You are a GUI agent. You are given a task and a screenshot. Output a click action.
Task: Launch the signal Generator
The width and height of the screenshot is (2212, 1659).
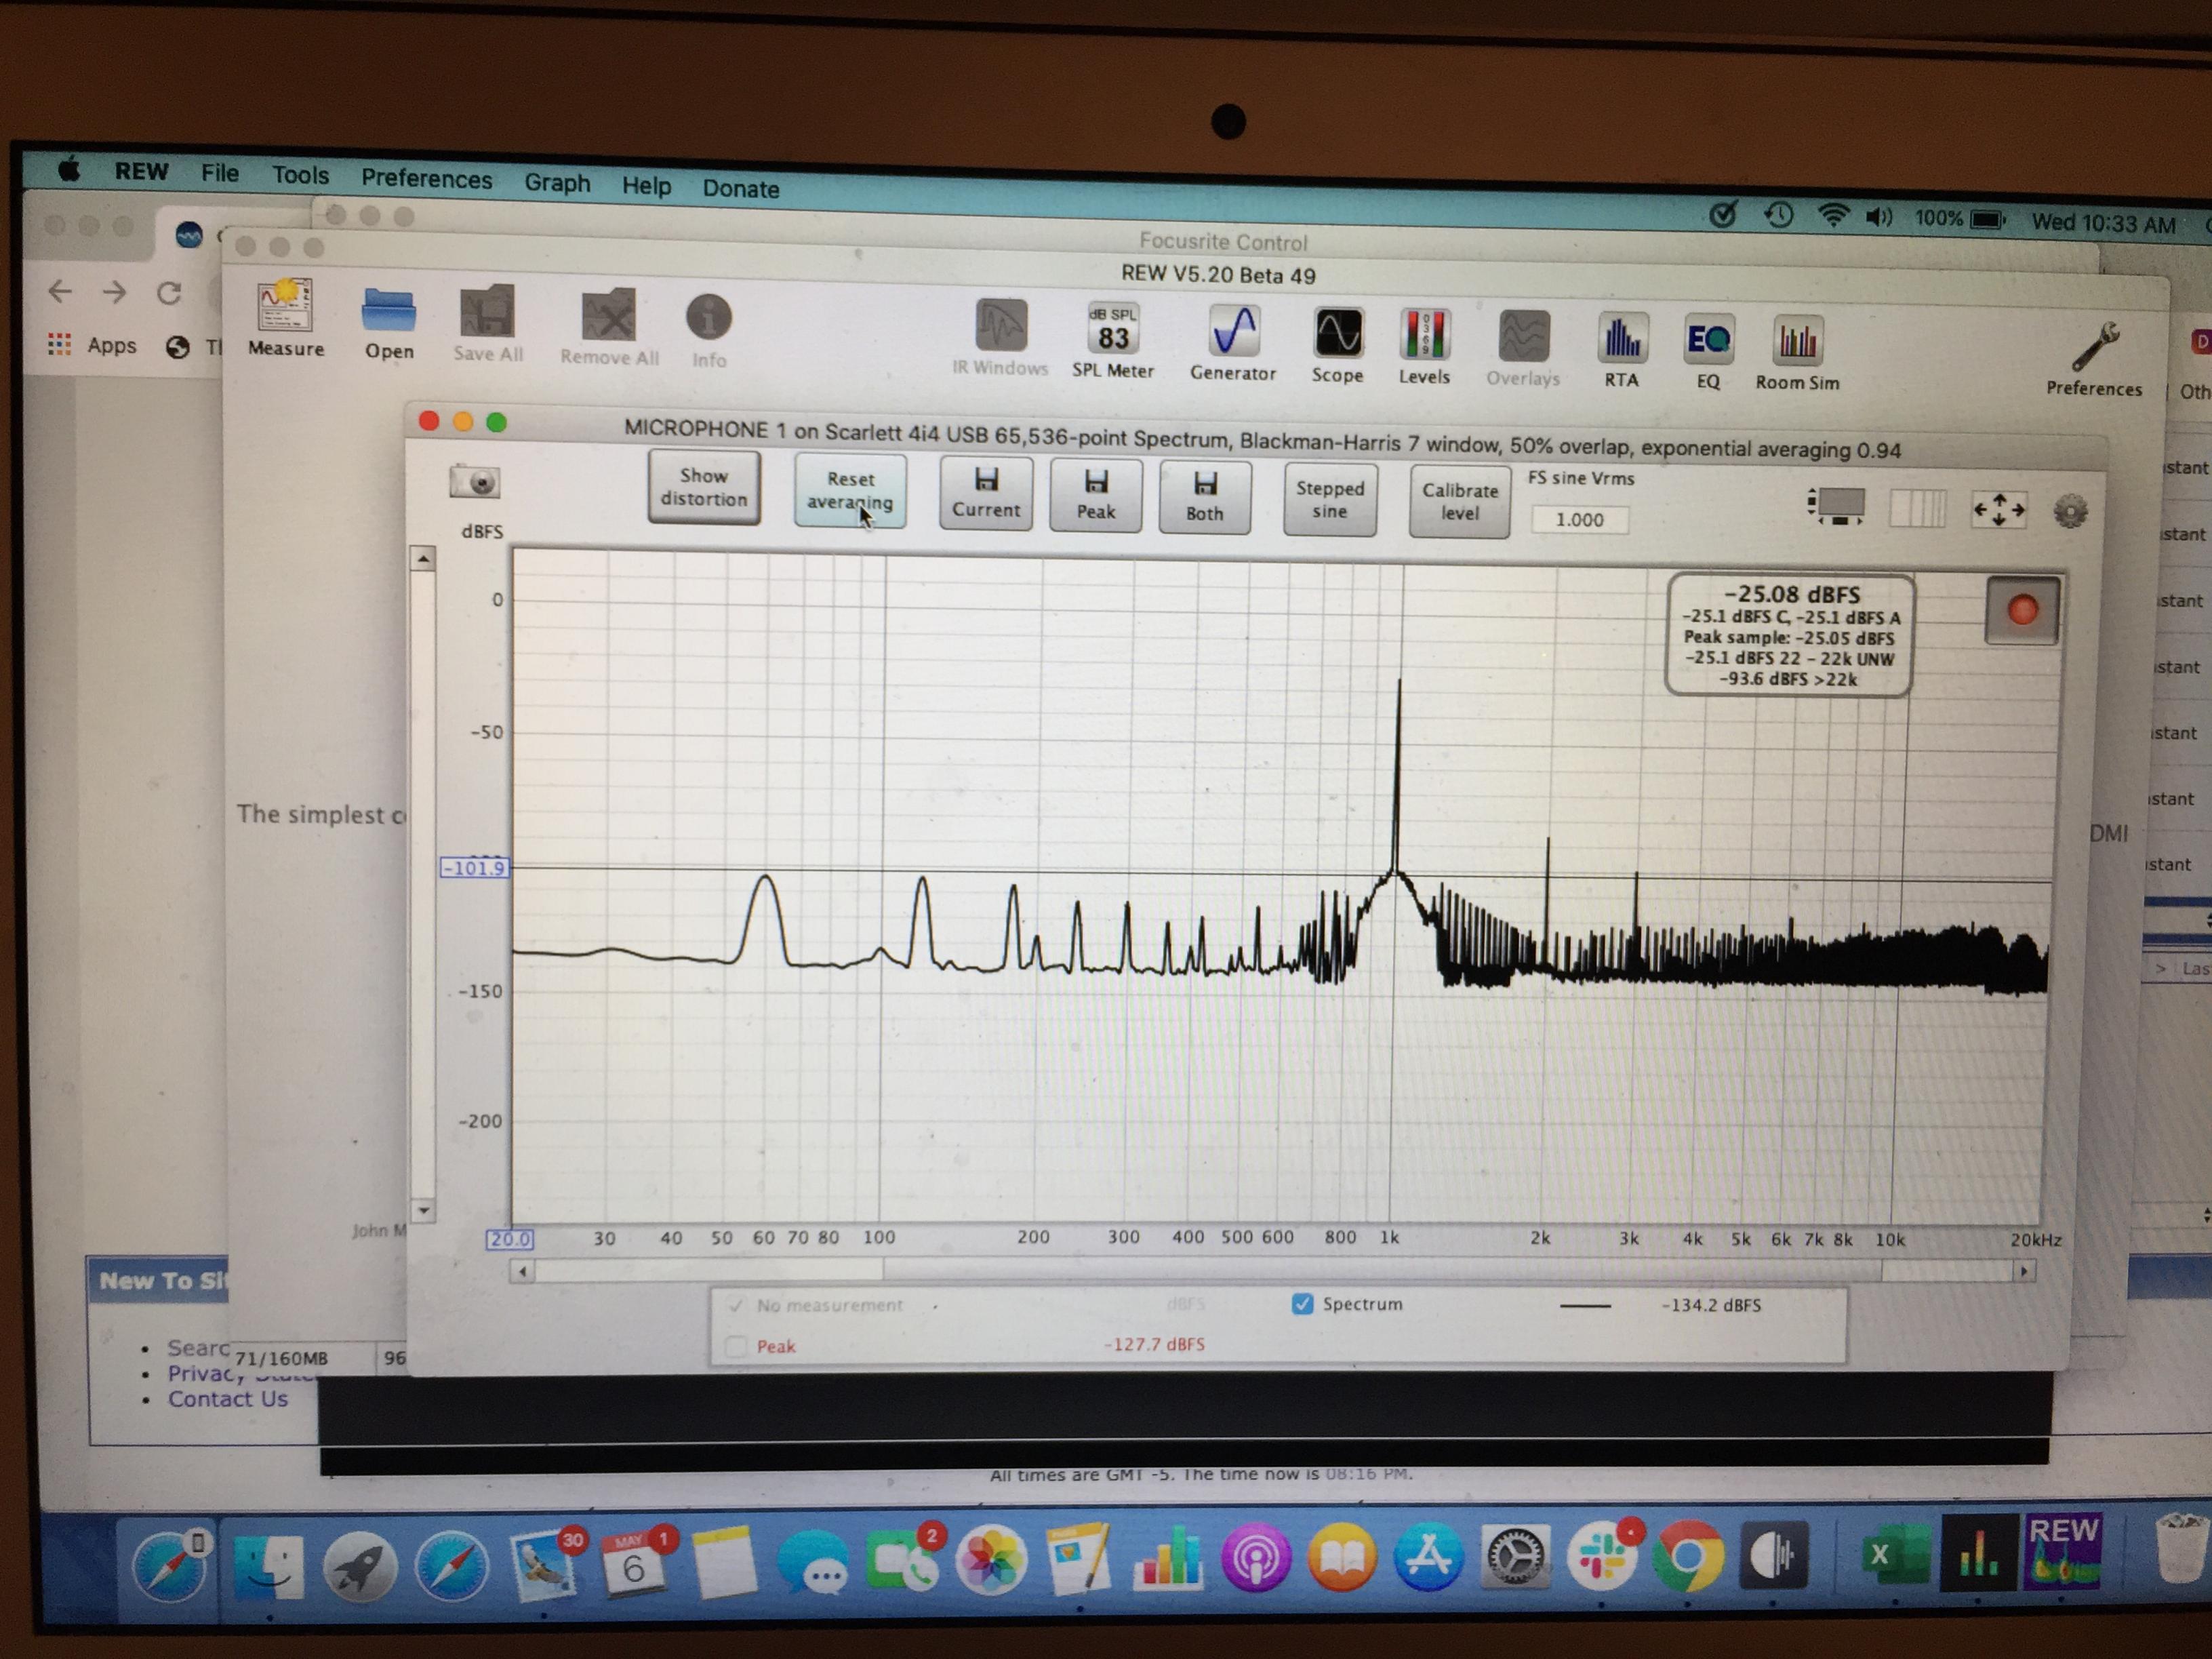(1233, 343)
